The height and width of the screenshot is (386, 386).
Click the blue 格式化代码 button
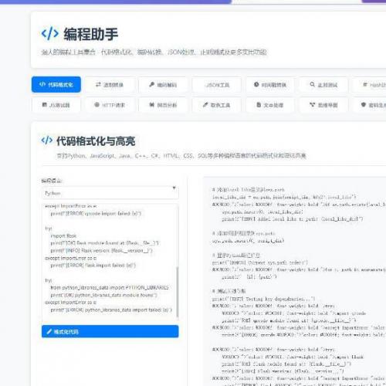(110, 331)
